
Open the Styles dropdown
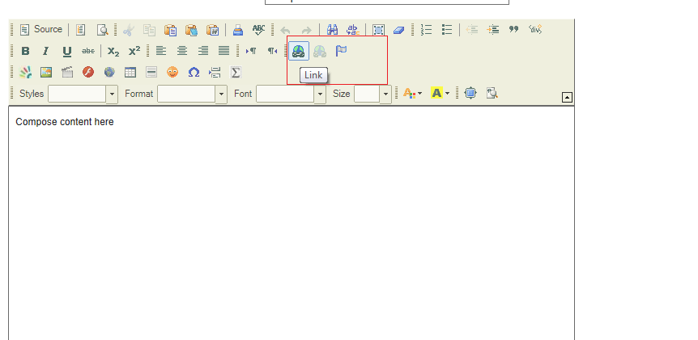[112, 94]
